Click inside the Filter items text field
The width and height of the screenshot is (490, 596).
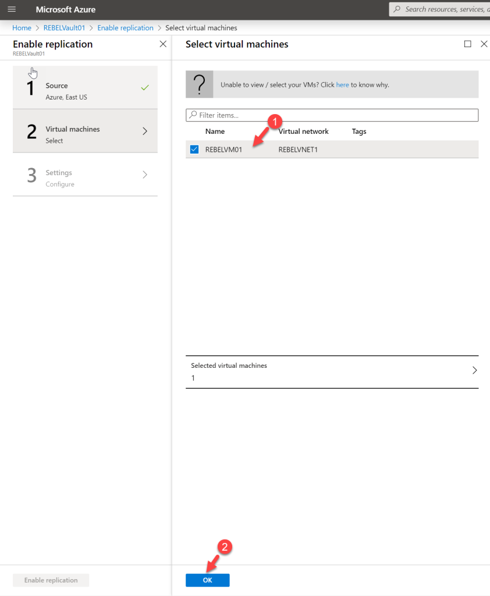262,115
